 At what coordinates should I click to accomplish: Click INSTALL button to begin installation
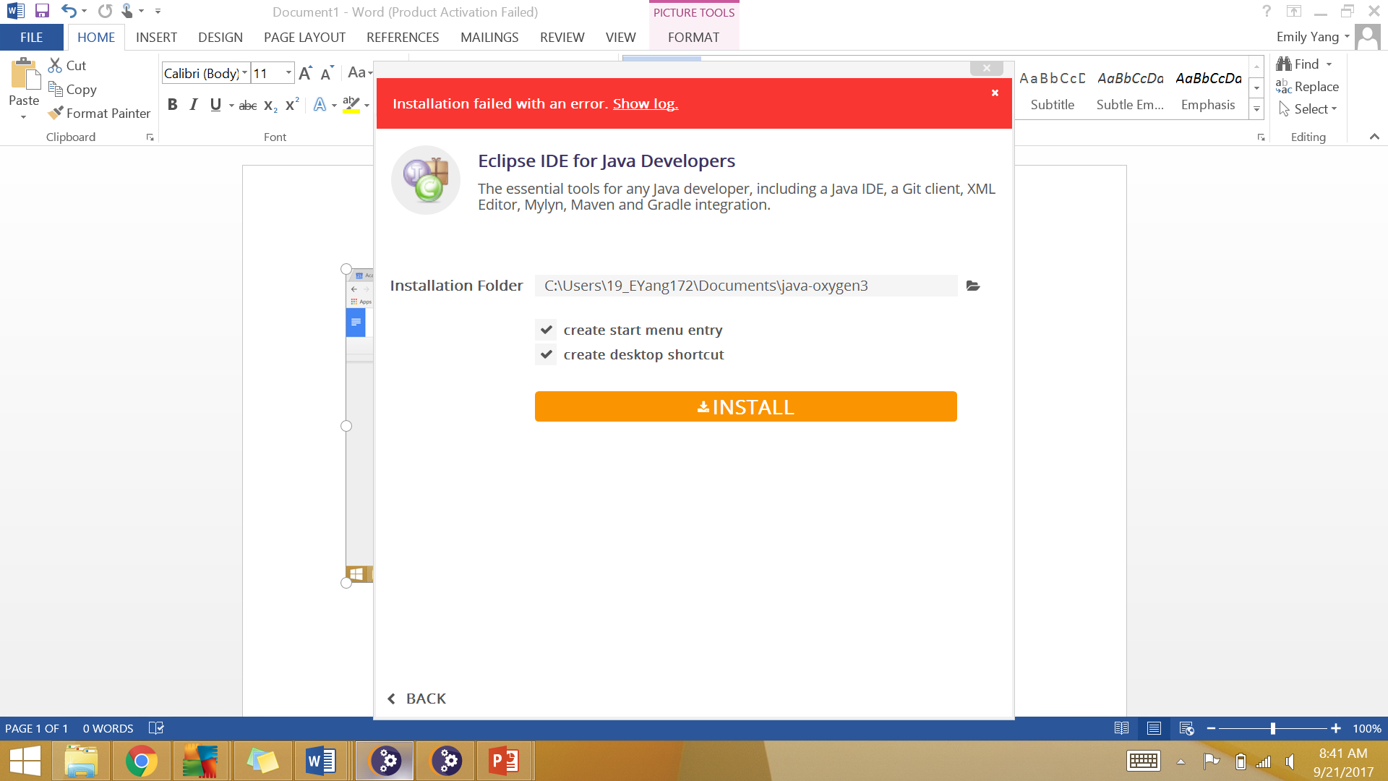pyautogui.click(x=745, y=406)
